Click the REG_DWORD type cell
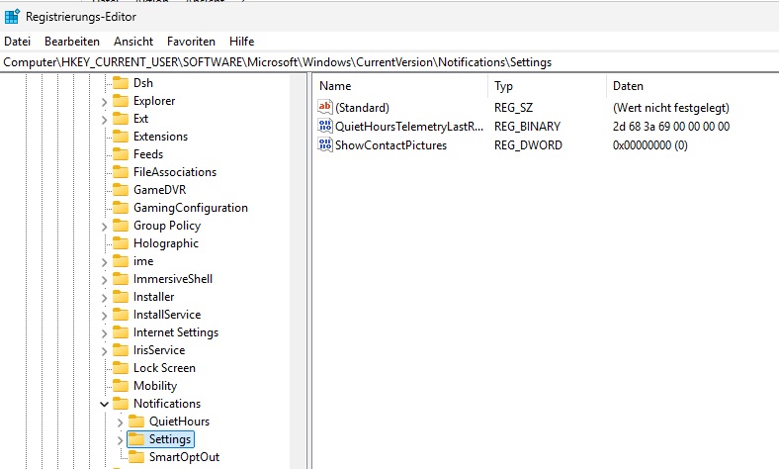This screenshot has width=779, height=469. click(528, 145)
